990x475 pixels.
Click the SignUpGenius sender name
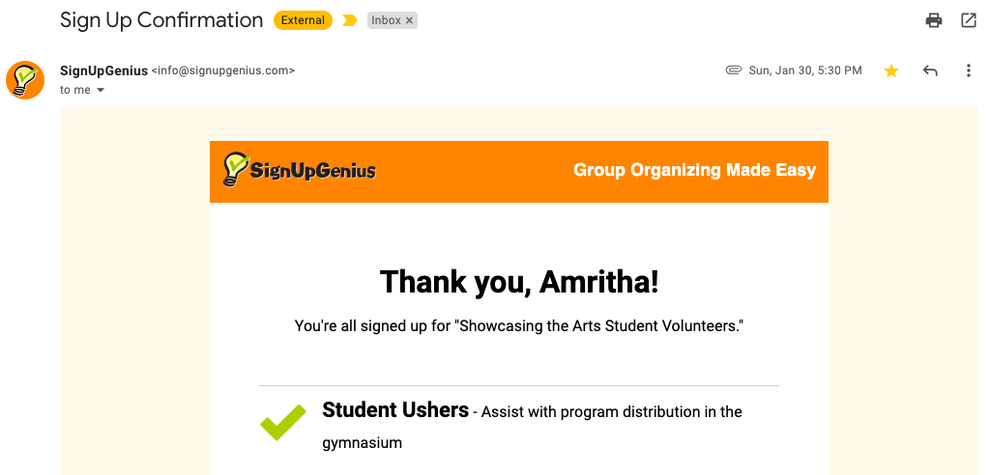pyautogui.click(x=103, y=70)
